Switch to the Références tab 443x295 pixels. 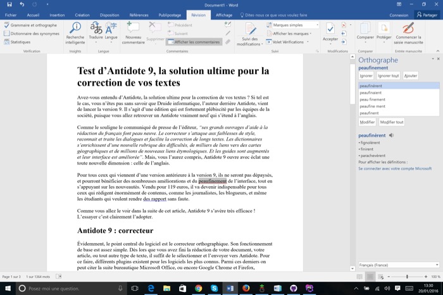point(139,15)
